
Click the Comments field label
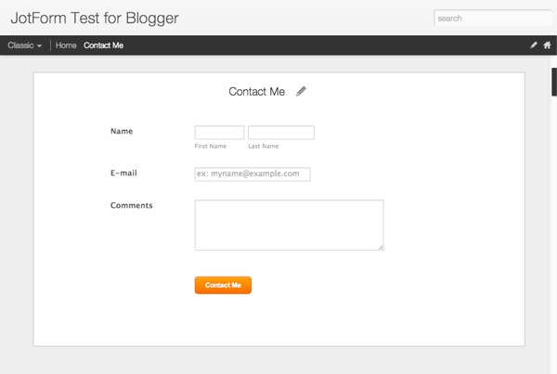131,205
